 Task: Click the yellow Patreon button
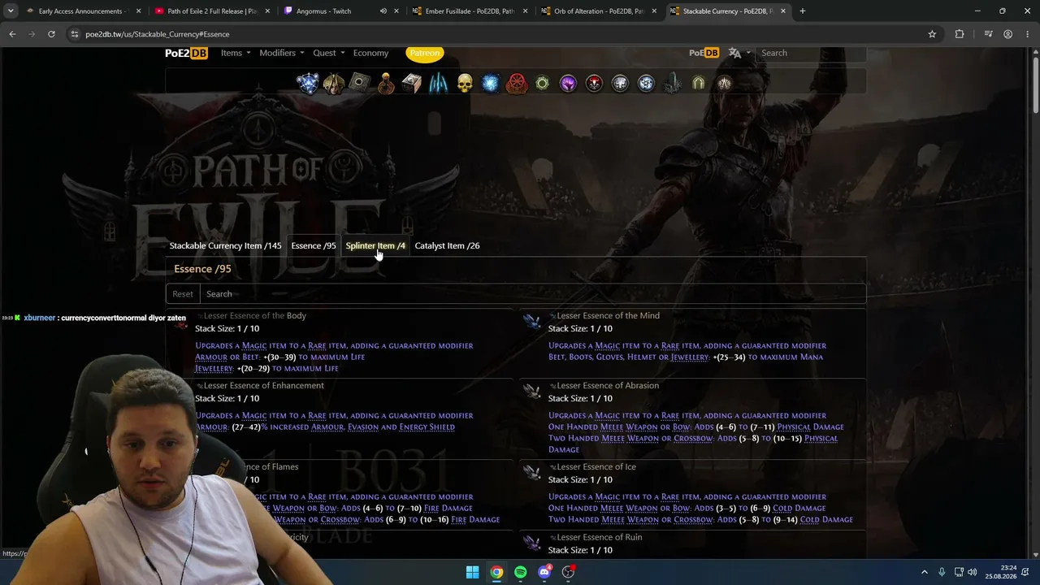click(x=425, y=53)
